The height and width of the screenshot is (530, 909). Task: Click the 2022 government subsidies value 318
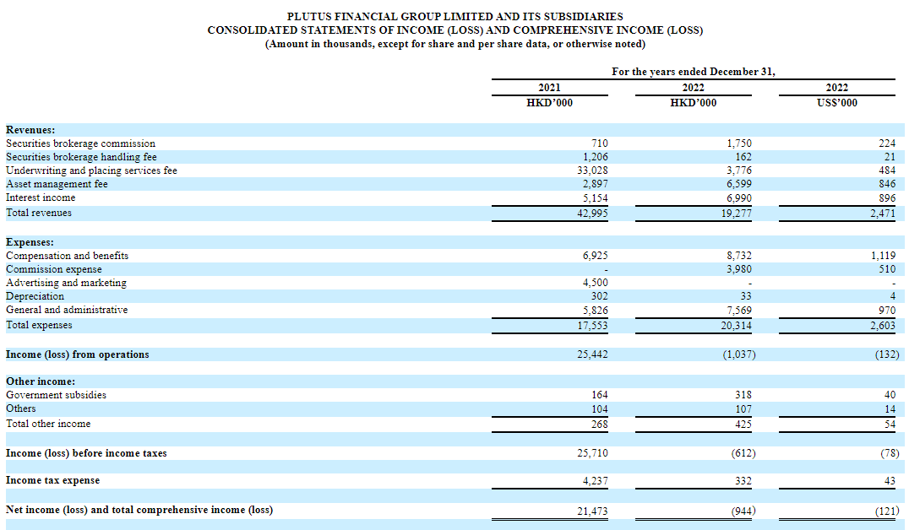tap(743, 395)
